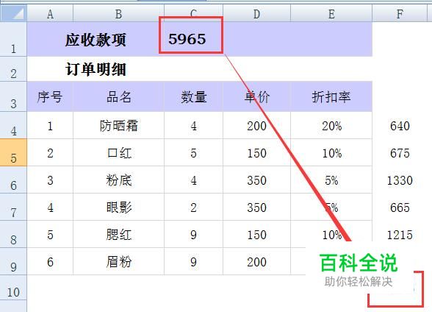Click quantity 2 in 眼影 row

pos(193,207)
